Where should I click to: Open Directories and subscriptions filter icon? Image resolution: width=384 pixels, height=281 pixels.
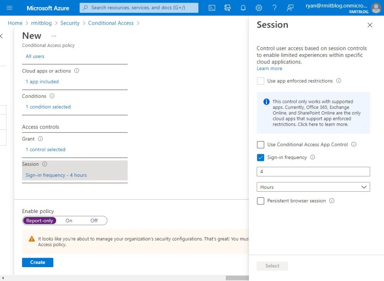pos(228,8)
